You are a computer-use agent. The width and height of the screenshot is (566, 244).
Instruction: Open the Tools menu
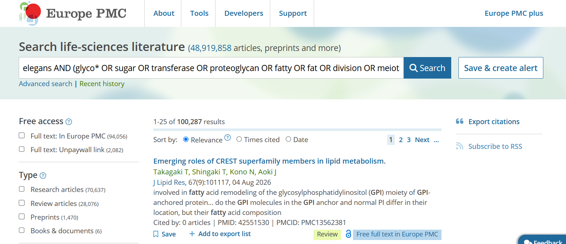199,13
